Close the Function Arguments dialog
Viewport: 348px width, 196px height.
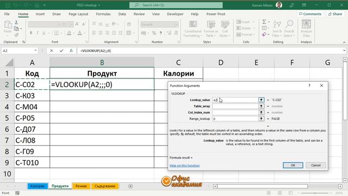pyautogui.click(x=321, y=85)
